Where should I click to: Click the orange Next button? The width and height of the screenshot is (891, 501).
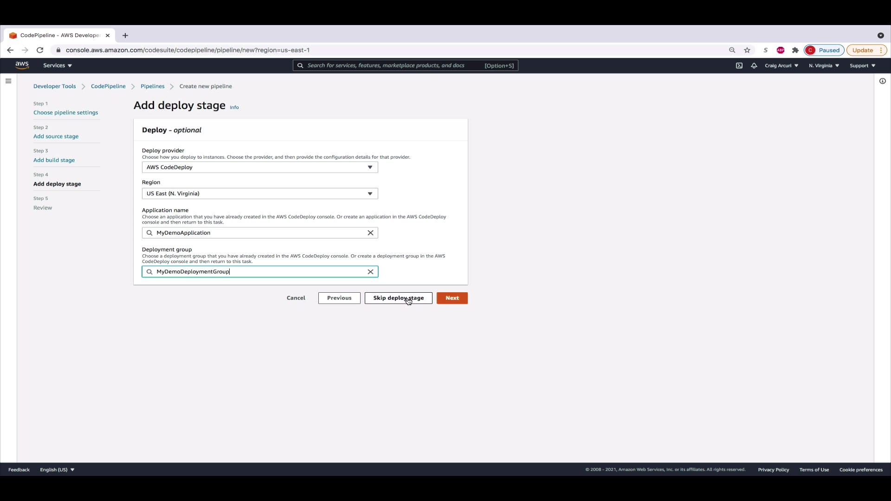(x=452, y=298)
